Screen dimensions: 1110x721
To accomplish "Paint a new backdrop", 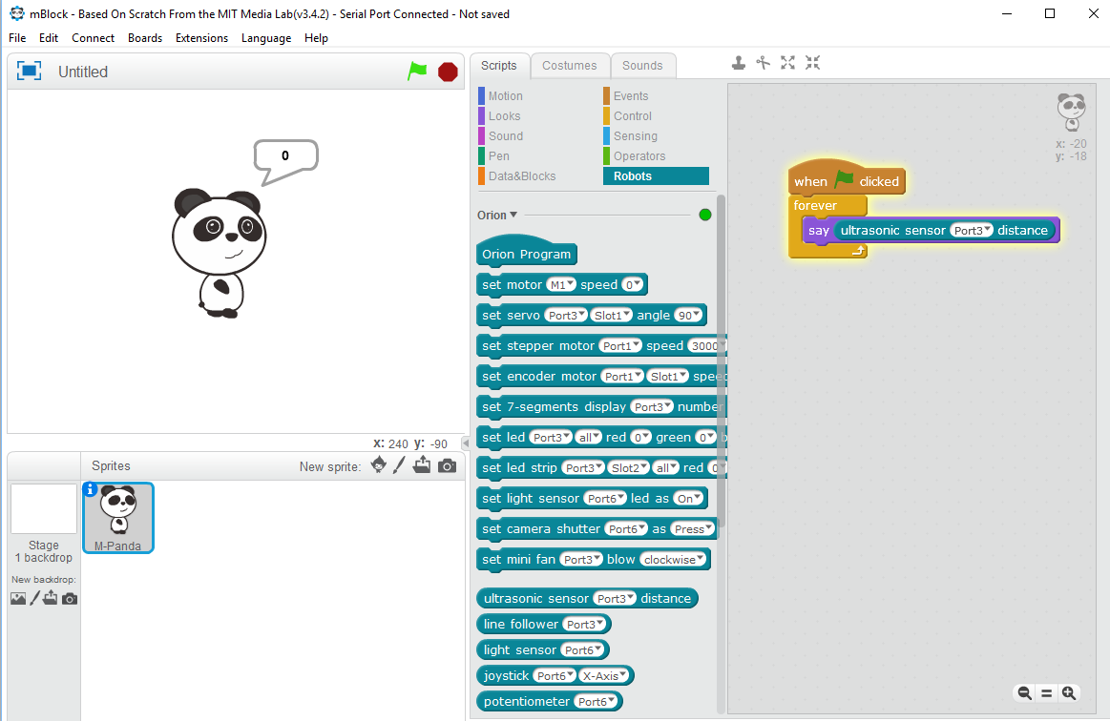I will pos(34,599).
